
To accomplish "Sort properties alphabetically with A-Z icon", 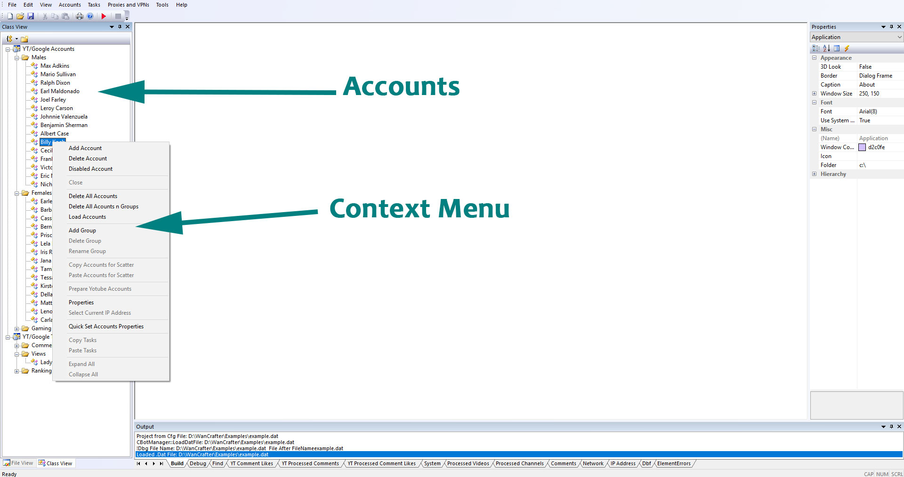I will pos(826,48).
